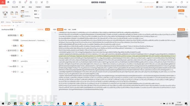190x106 pixels.
Task: Click the orange 生成 generate button
Action: (47, 30)
